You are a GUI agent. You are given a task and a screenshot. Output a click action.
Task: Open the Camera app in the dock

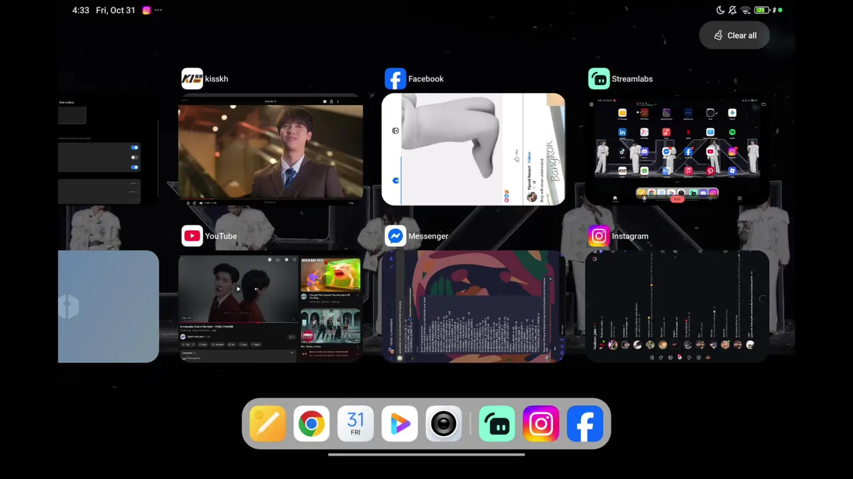point(443,424)
